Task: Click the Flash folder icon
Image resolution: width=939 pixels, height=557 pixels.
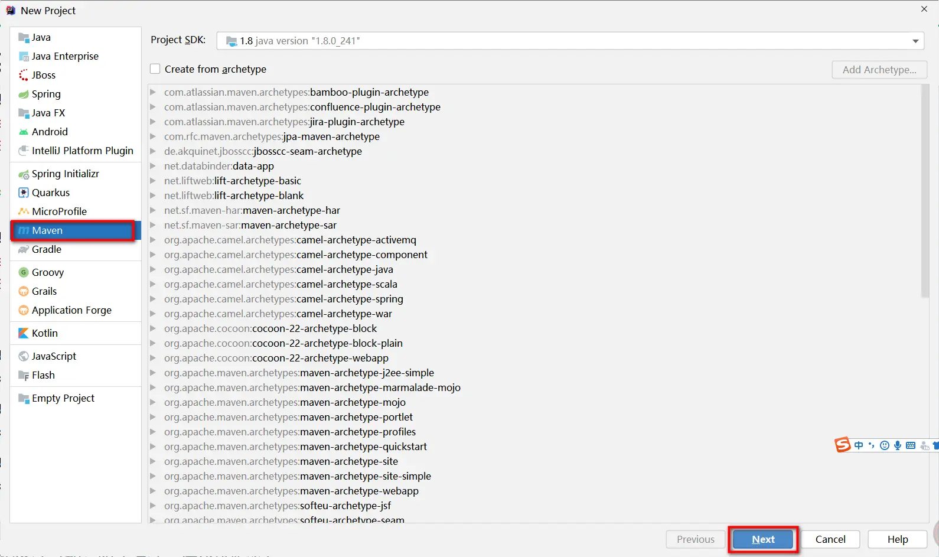Action: 24,376
